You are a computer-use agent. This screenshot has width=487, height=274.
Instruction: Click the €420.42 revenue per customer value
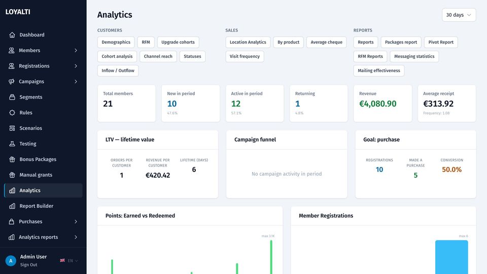point(158,175)
